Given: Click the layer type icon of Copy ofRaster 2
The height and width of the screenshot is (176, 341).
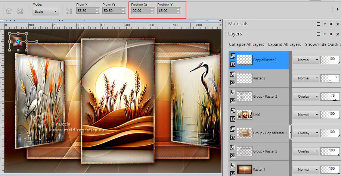Looking at the screenshot, I should [x=233, y=56].
